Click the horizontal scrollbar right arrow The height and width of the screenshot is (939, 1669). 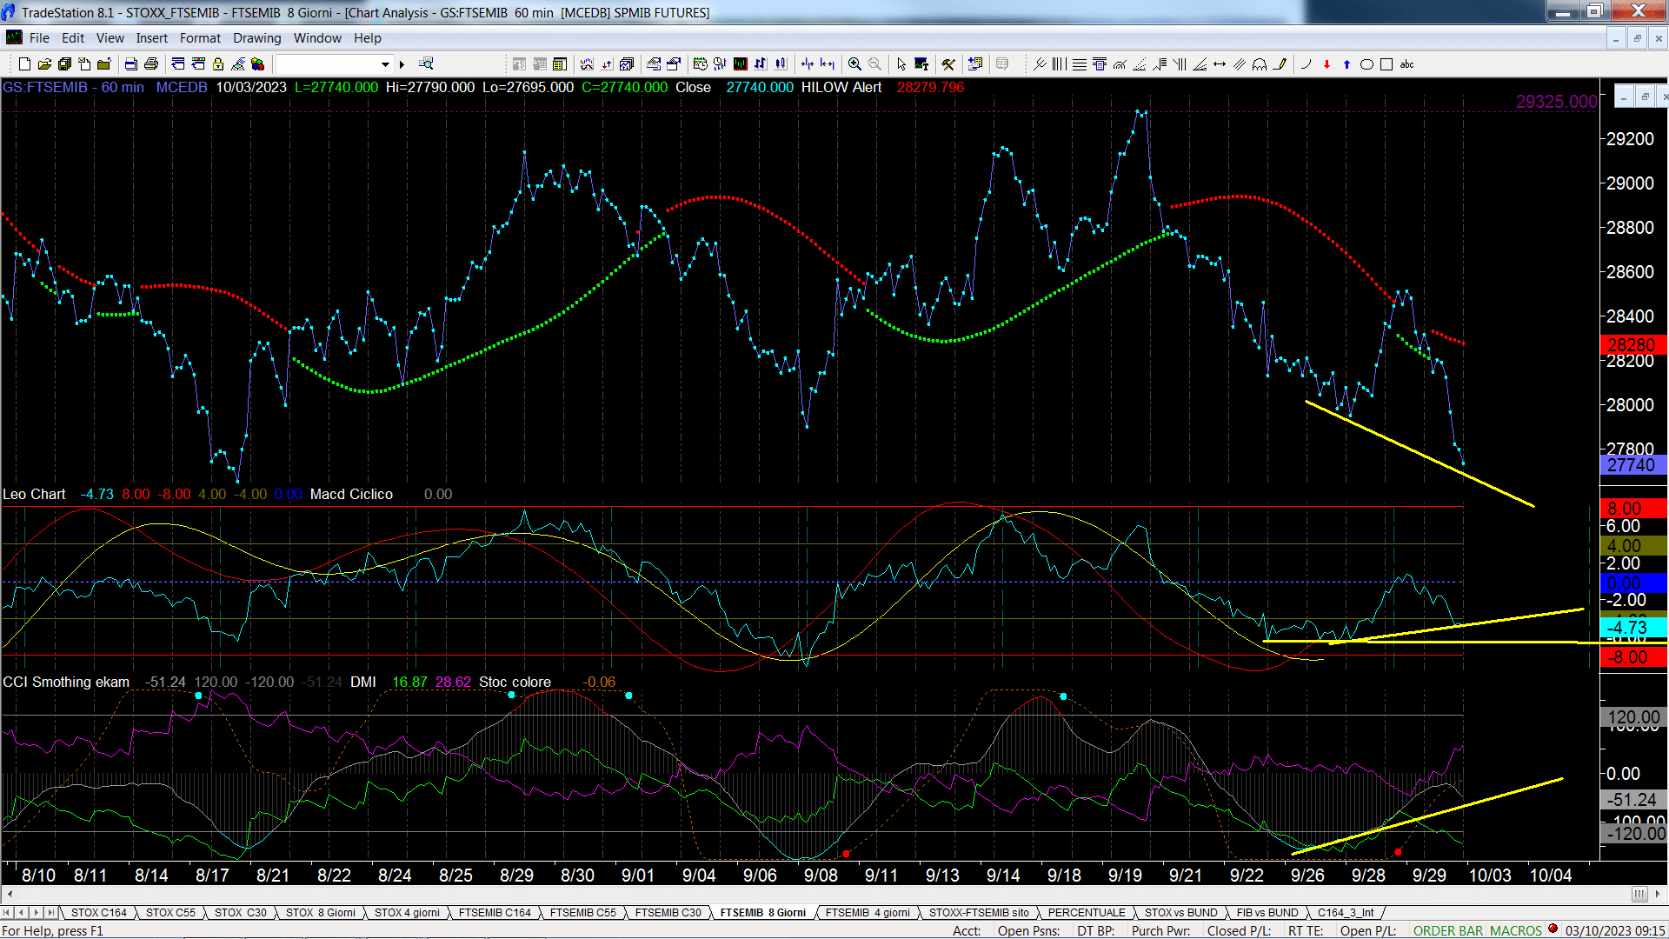click(x=1659, y=894)
